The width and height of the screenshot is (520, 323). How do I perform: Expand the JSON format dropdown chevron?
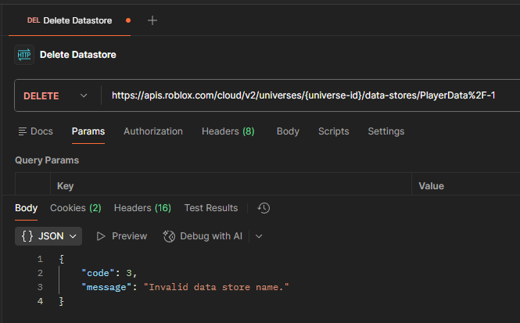(x=73, y=236)
